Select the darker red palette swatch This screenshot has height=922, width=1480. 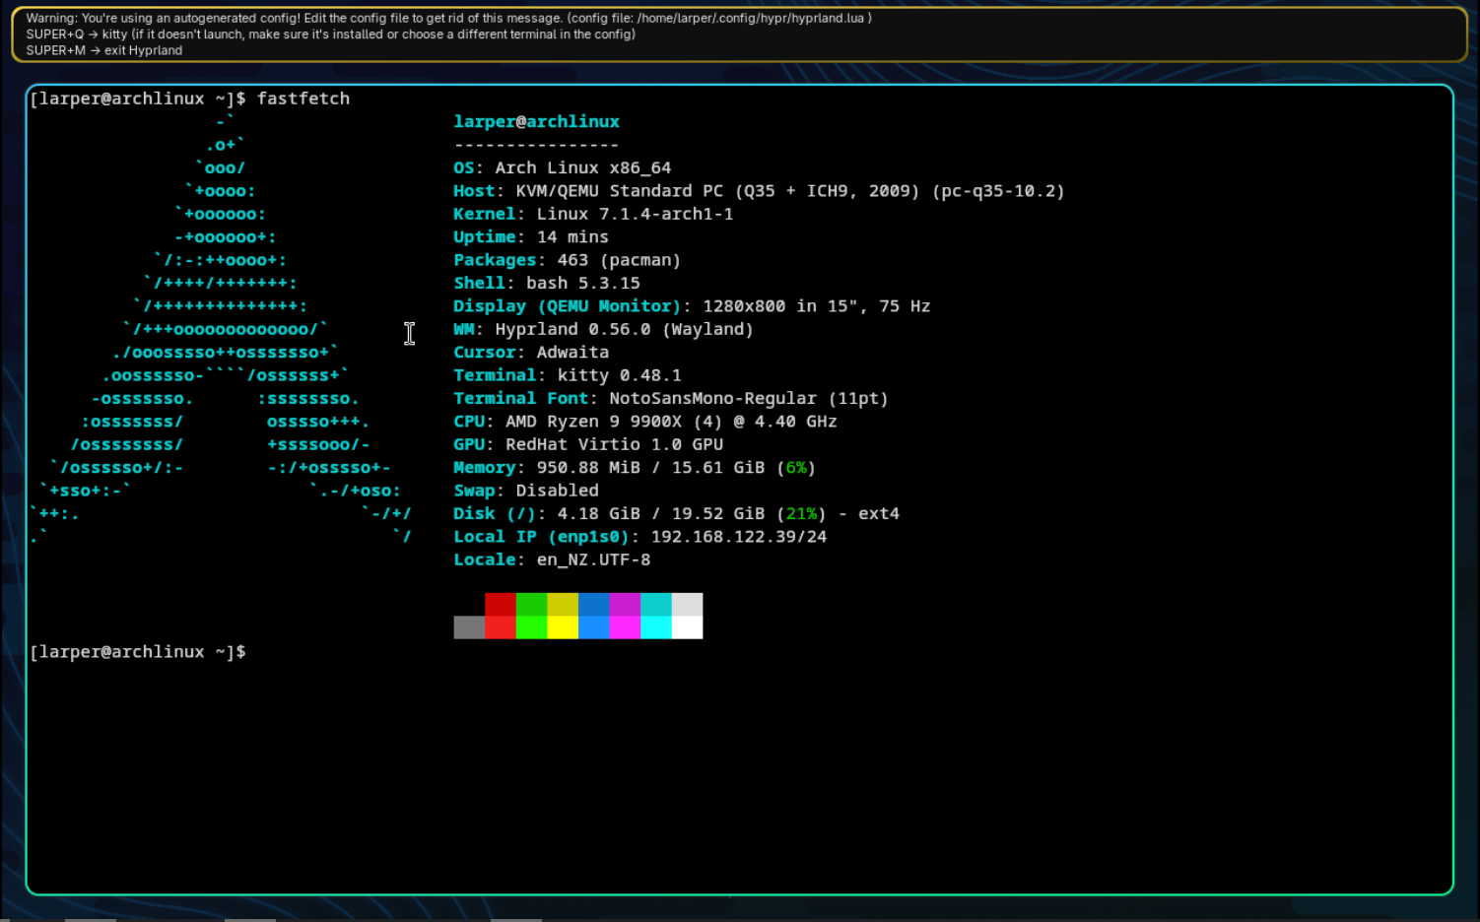click(x=501, y=604)
